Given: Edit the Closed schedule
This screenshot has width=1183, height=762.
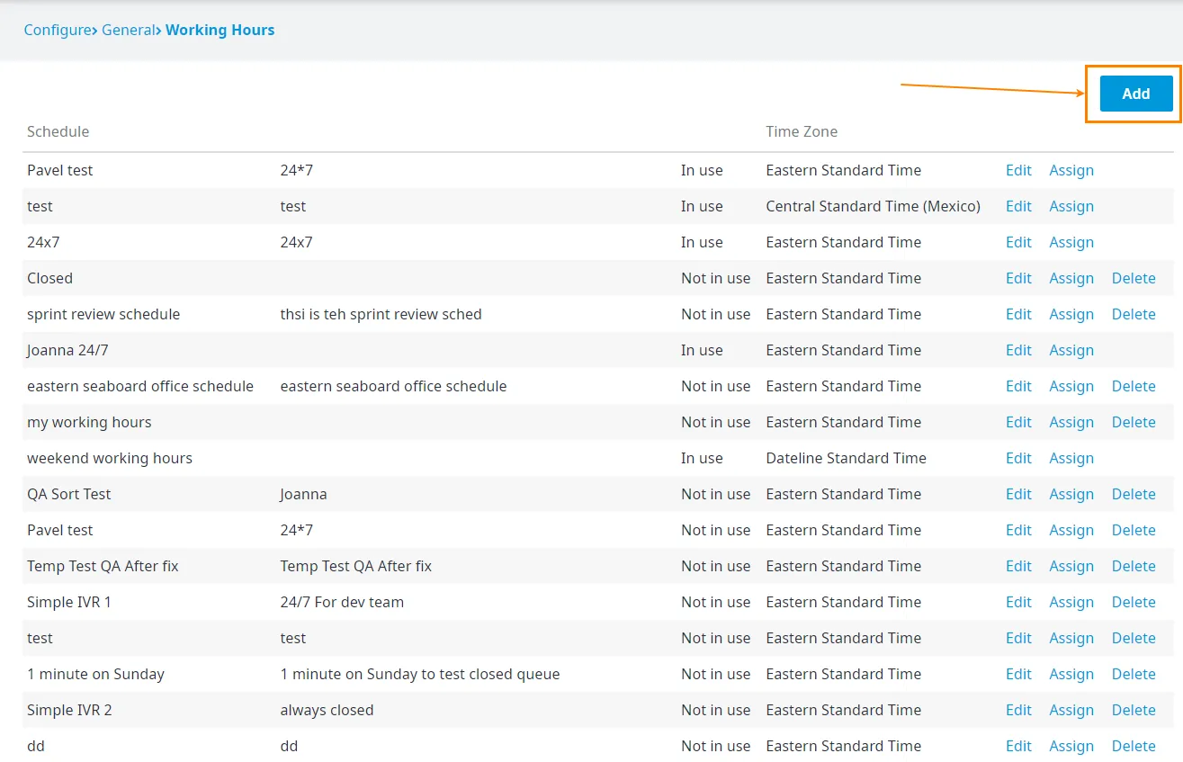Looking at the screenshot, I should click(x=1018, y=278).
